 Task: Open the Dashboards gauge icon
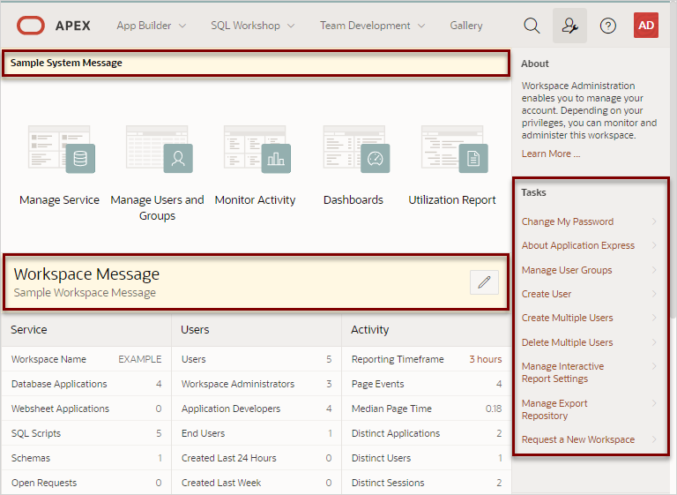click(x=356, y=149)
